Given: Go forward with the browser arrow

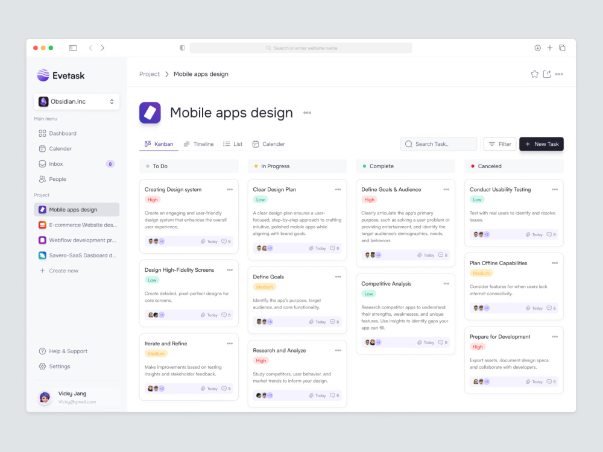Looking at the screenshot, I should point(103,48).
